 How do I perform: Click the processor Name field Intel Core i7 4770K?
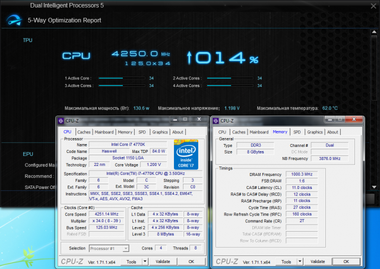pyautogui.click(x=128, y=145)
